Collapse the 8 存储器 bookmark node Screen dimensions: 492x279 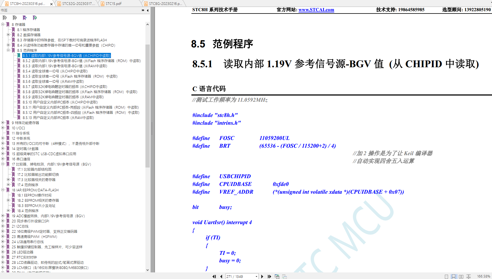tap(3, 24)
